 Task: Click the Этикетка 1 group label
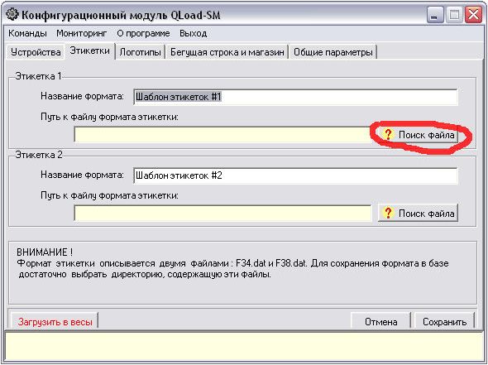coord(39,76)
